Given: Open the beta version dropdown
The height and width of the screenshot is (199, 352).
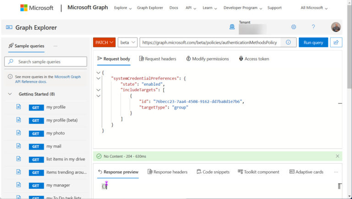Looking at the screenshot, I should [x=127, y=42].
